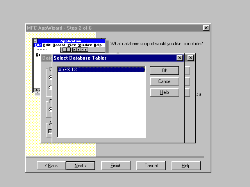250x187 pixels.
Task: Open Help from Select Database Tables dialog
Action: click(x=164, y=92)
